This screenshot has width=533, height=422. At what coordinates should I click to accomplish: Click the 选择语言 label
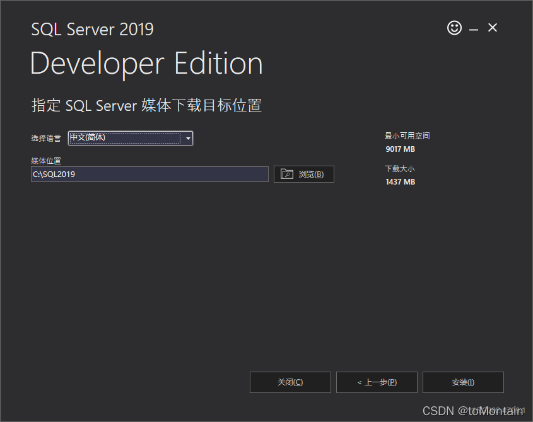click(46, 139)
